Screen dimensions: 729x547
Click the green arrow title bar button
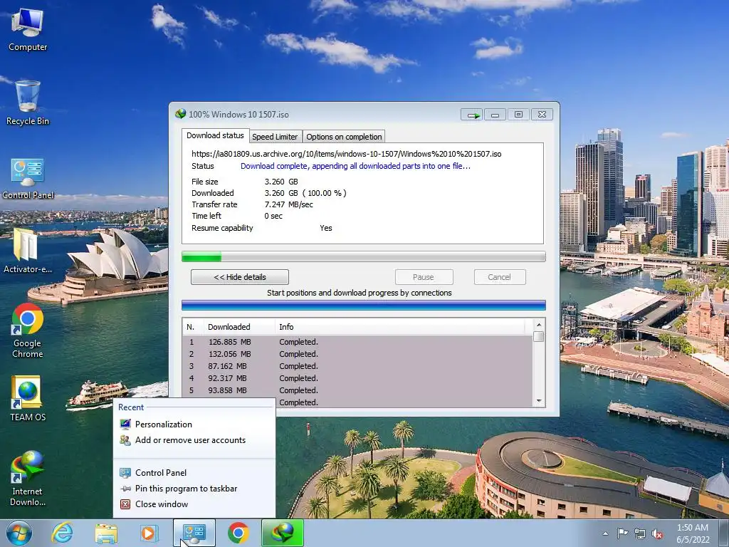pyautogui.click(x=472, y=115)
